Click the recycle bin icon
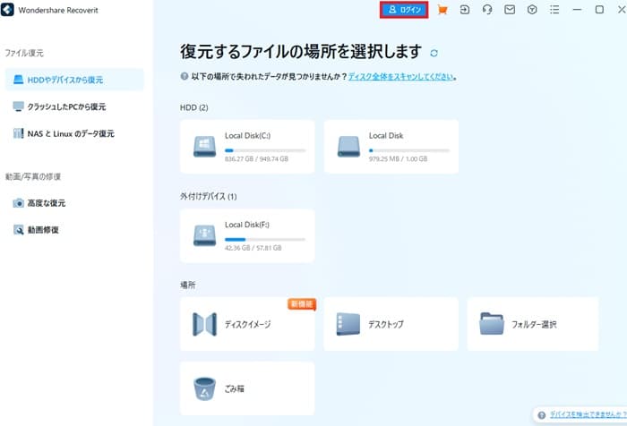 (x=205, y=388)
